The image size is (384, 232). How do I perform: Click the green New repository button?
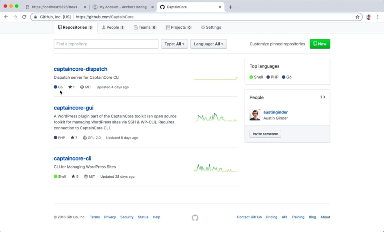pos(320,44)
